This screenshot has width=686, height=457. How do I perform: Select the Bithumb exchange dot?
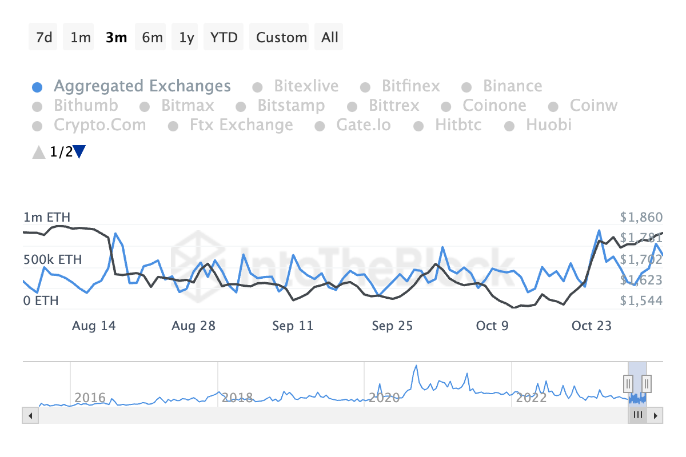[x=37, y=106]
